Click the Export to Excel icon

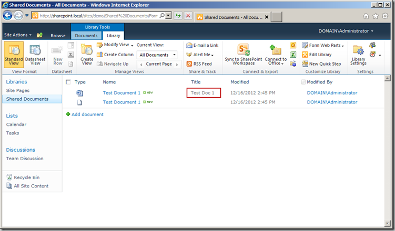coord(293,55)
